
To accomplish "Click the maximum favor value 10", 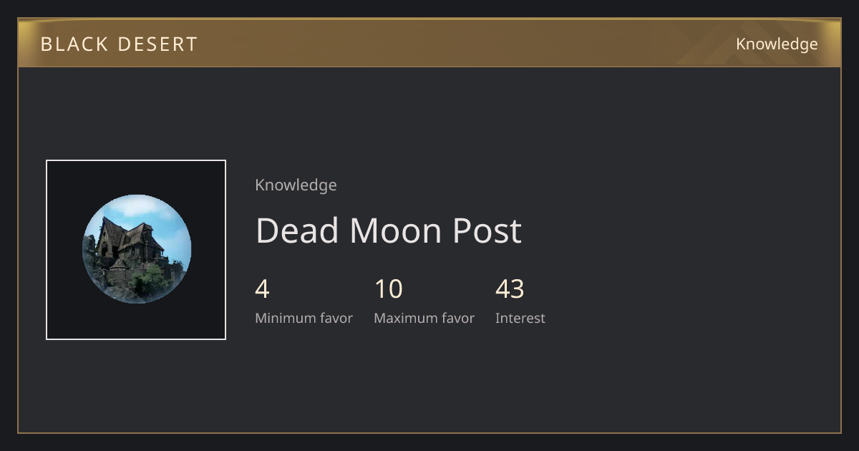I will coord(389,289).
